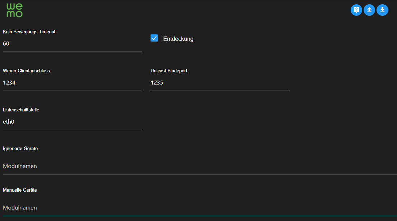Click the '1235' port value text

(157, 83)
